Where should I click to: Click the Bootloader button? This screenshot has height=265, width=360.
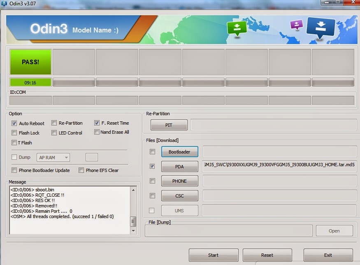(x=179, y=152)
